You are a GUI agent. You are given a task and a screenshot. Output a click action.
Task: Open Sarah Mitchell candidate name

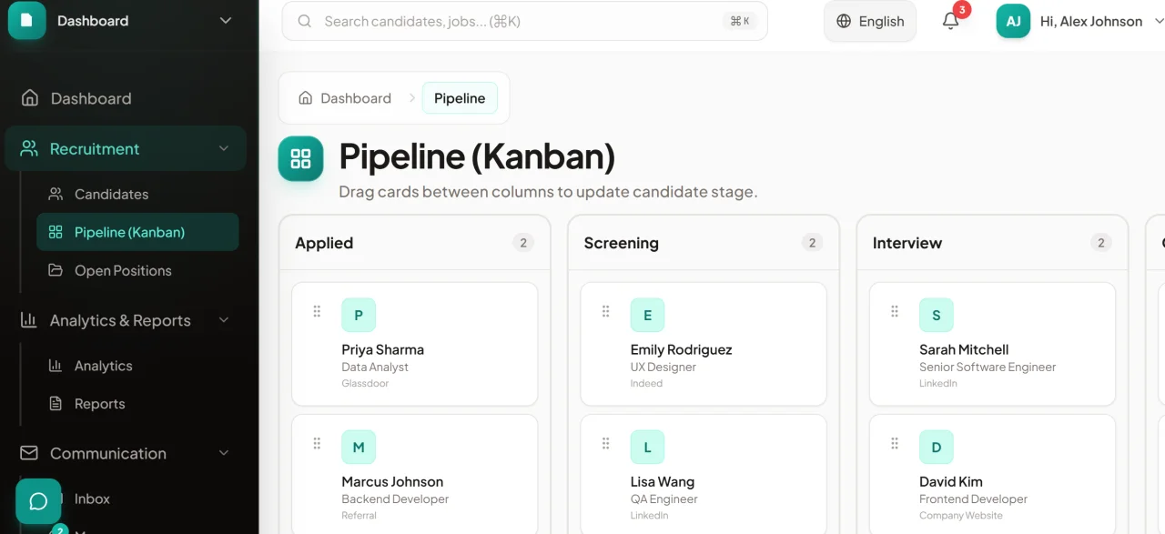(x=964, y=349)
